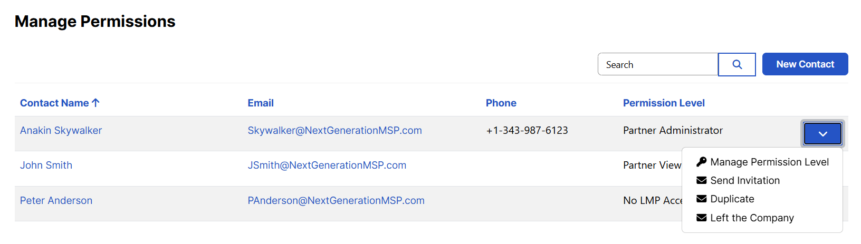Viewport: 861px width, 244px height.
Task: Click the envelope icon beside Duplicate
Action: tap(701, 199)
